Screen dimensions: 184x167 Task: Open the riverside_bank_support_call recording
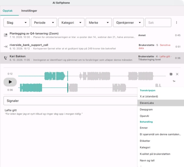click(x=92, y=47)
